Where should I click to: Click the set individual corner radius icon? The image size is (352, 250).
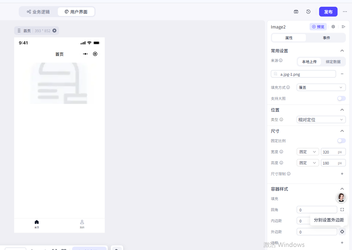pyautogui.click(x=342, y=210)
